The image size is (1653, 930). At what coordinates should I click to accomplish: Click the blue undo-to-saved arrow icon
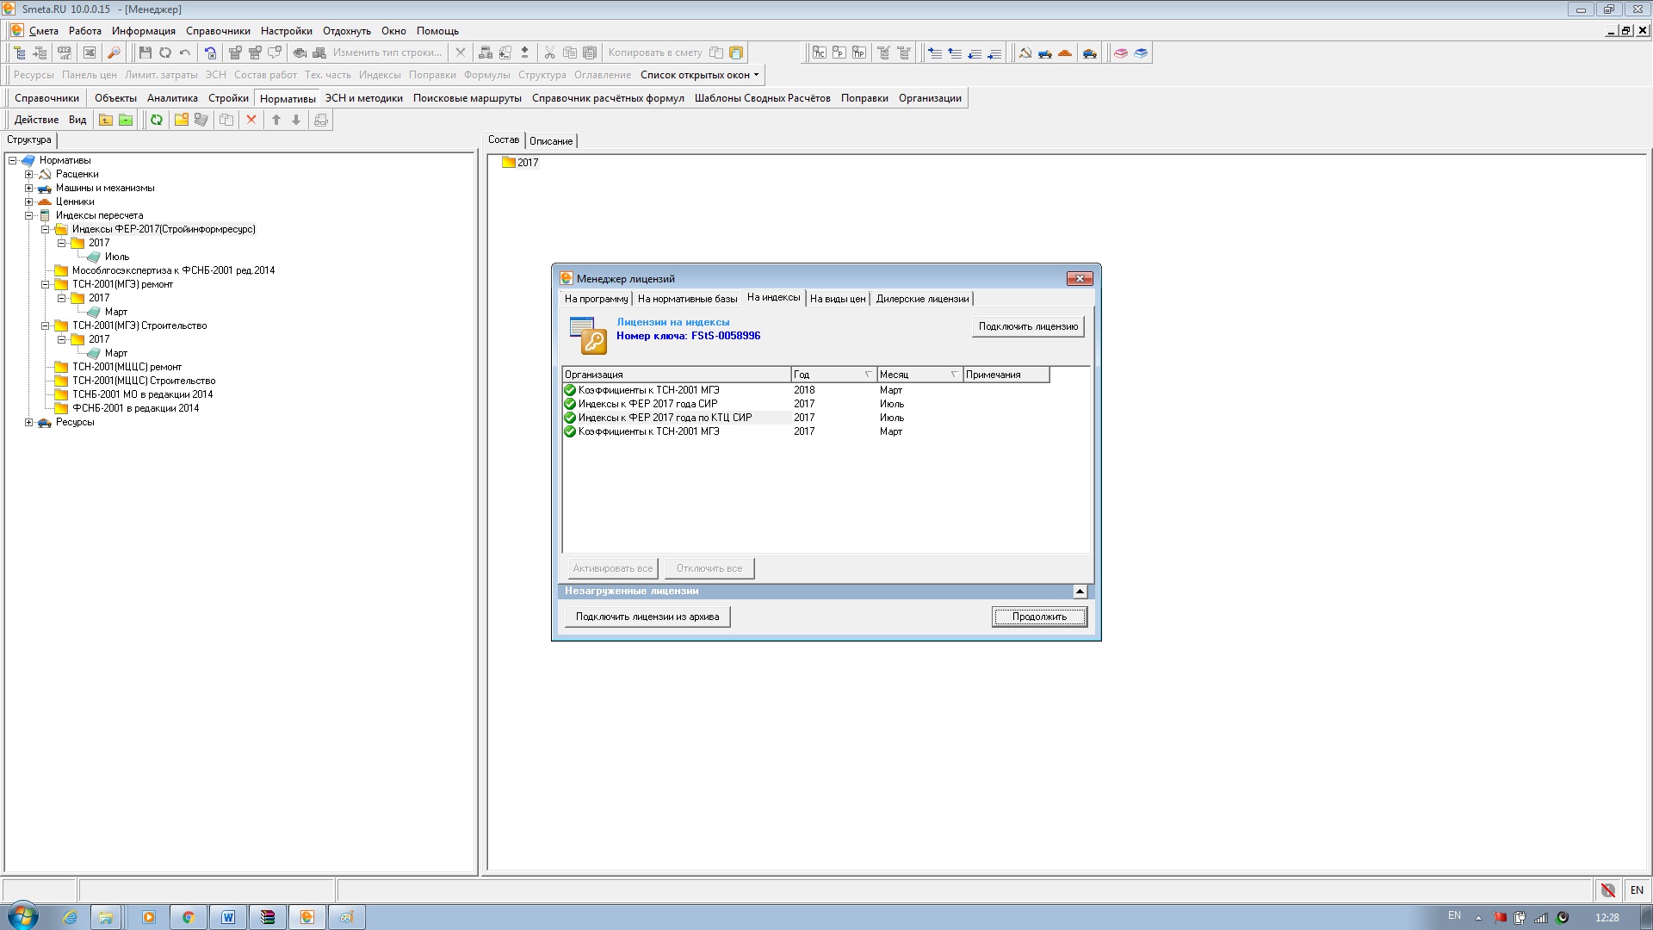coord(210,53)
